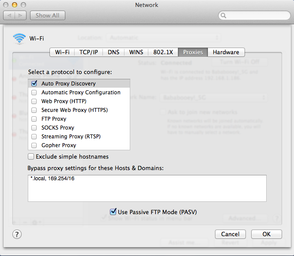Go forward with the right arrow
This screenshot has width=294, height=256.
tap(20, 15)
